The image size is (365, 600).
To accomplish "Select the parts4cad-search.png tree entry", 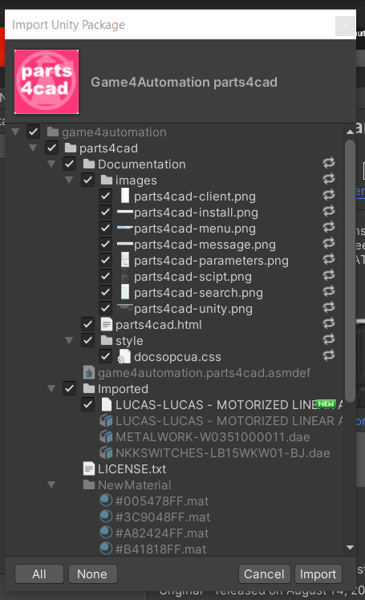I will (x=198, y=293).
